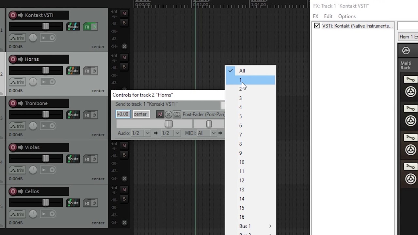Open the Options menu in FX window
The height and width of the screenshot is (235, 418).
tap(347, 16)
